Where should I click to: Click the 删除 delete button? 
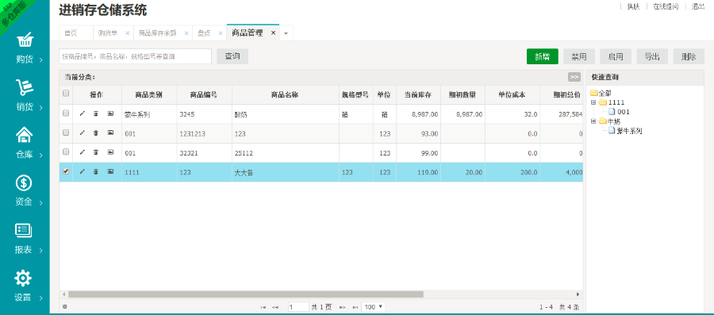point(689,56)
